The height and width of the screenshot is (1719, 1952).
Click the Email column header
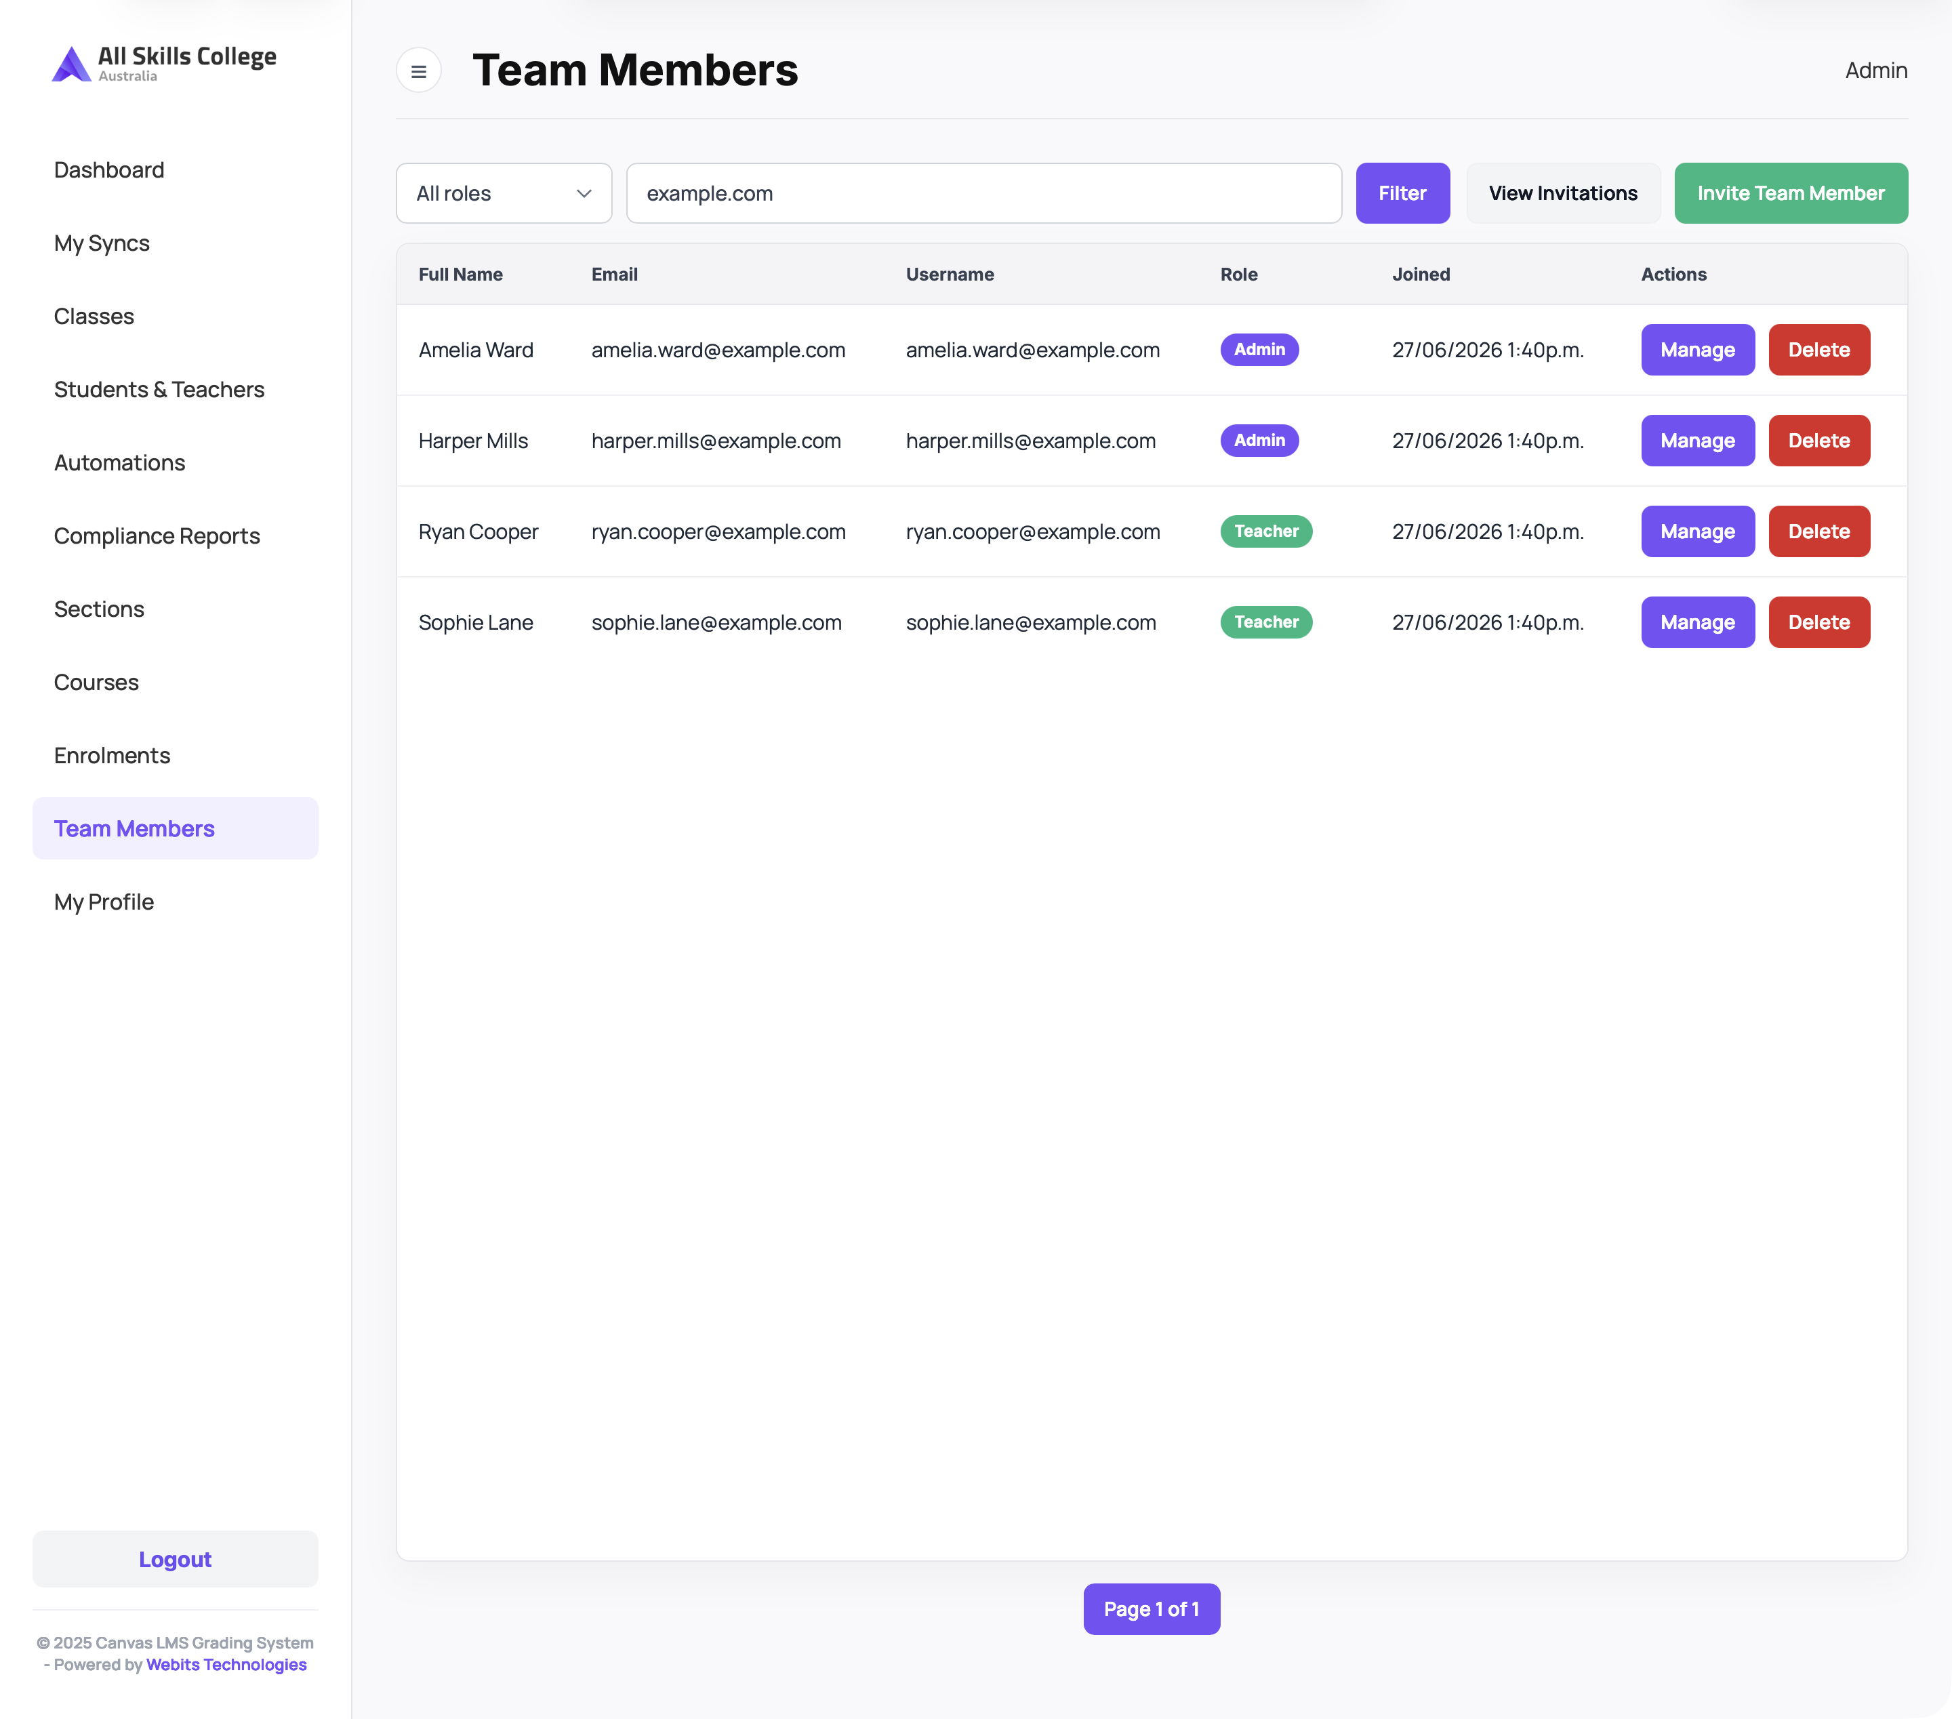tap(614, 274)
